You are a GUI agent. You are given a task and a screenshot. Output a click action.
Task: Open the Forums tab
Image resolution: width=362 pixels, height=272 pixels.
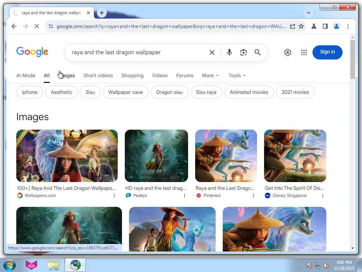(185, 75)
